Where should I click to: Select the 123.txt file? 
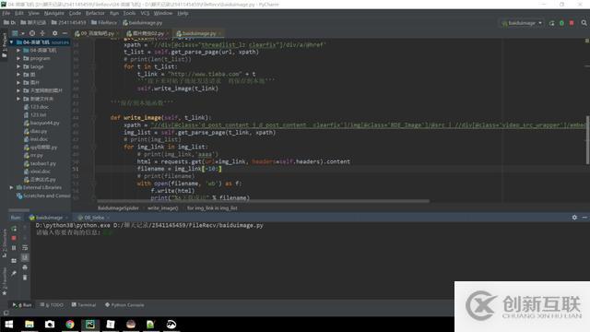[35, 114]
